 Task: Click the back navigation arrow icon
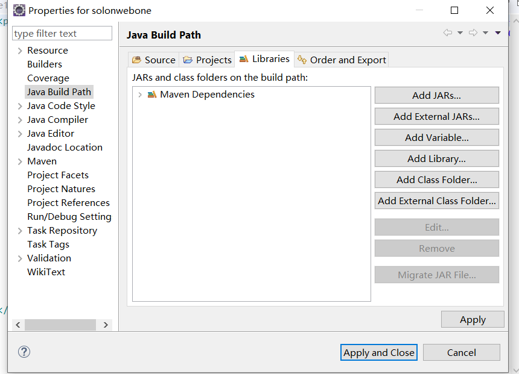coord(447,33)
